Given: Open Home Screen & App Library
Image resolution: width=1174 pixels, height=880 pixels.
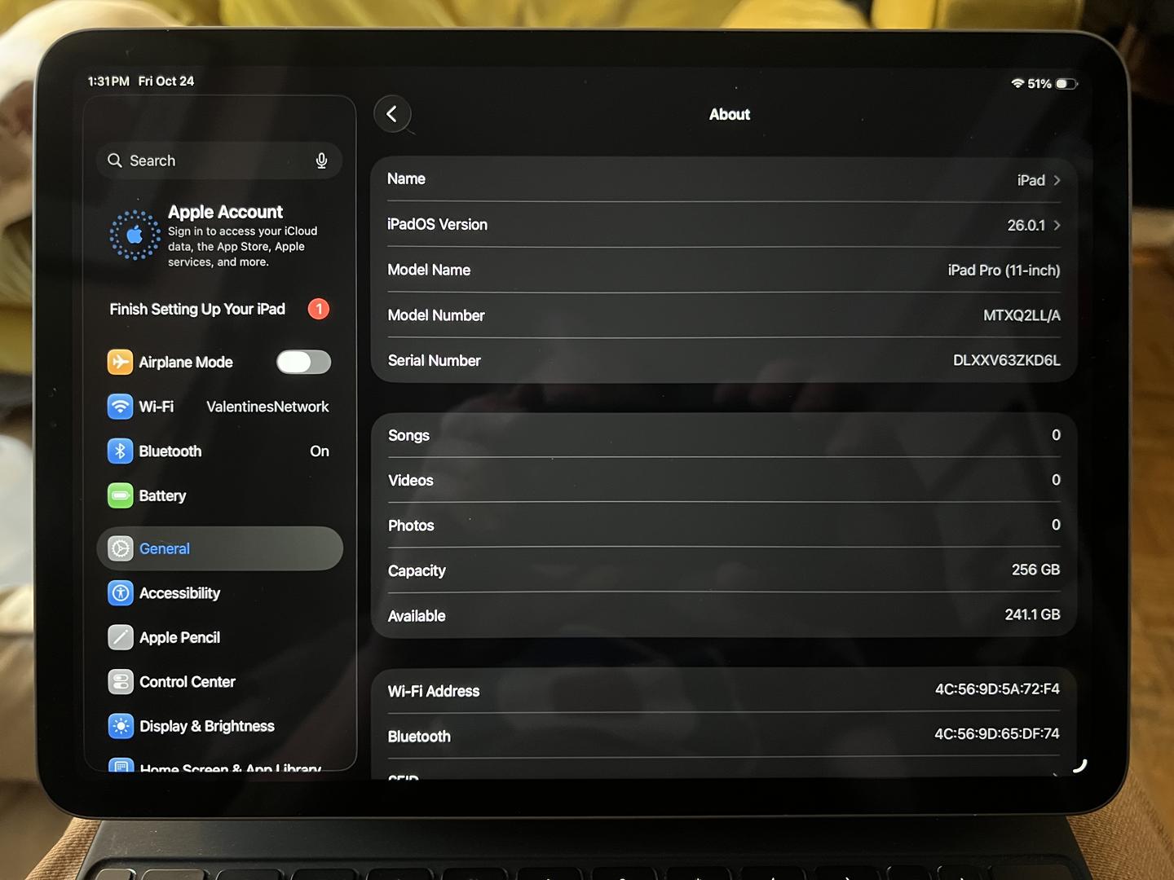Looking at the screenshot, I should (228, 766).
